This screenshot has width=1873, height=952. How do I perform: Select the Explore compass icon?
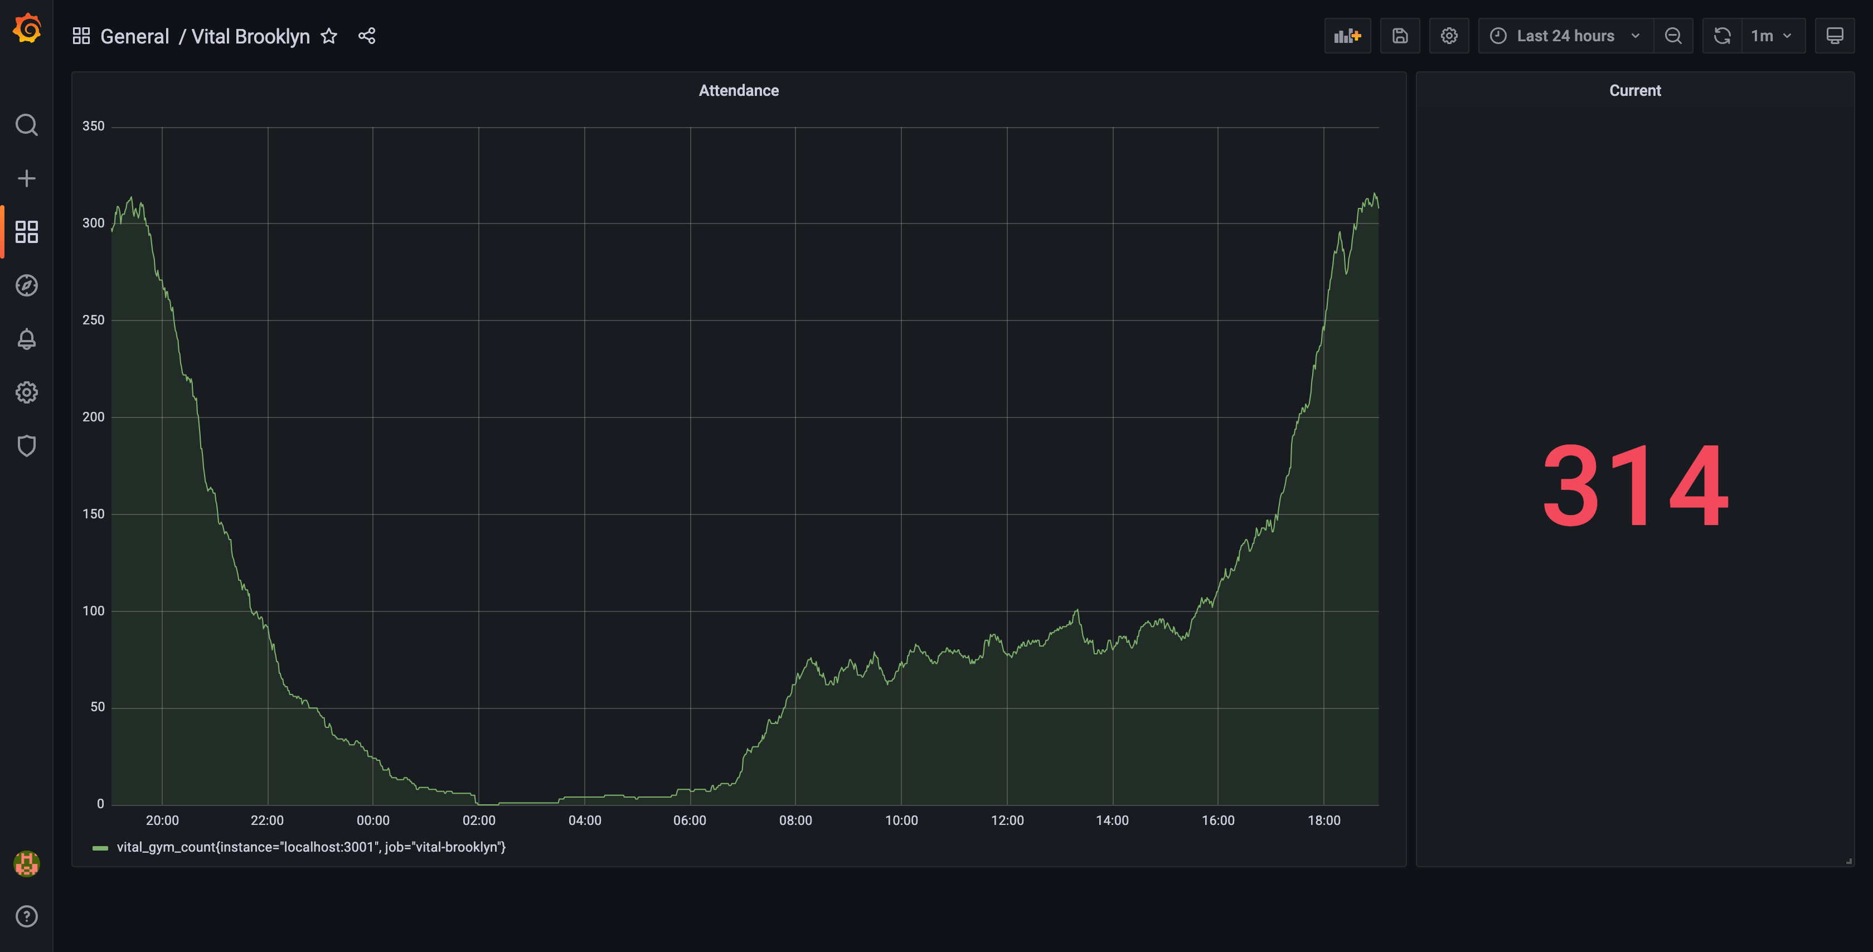coord(26,286)
